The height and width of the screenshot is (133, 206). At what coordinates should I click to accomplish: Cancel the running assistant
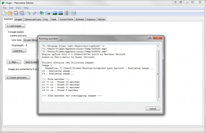coord(153,109)
